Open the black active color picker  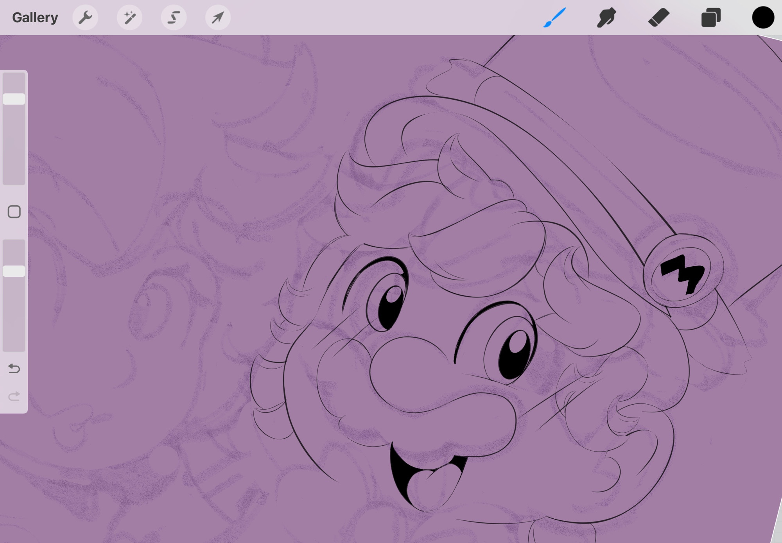[x=763, y=18]
